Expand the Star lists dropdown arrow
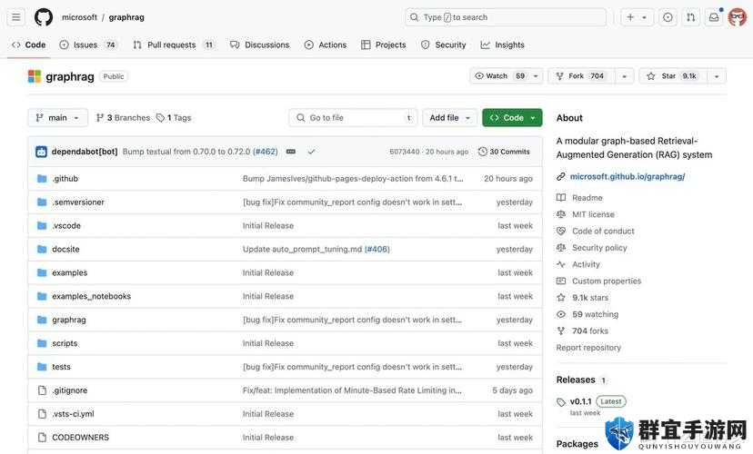 [717, 75]
